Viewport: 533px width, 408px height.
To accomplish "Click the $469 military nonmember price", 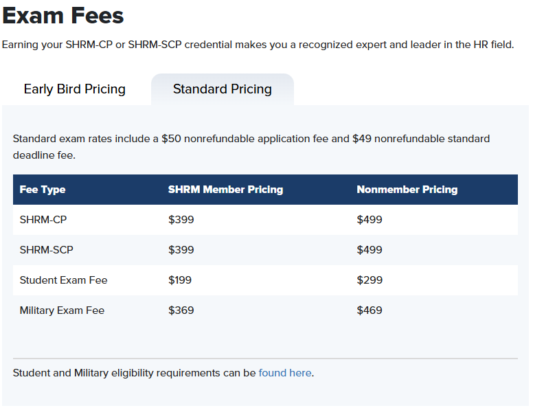I will (x=369, y=310).
